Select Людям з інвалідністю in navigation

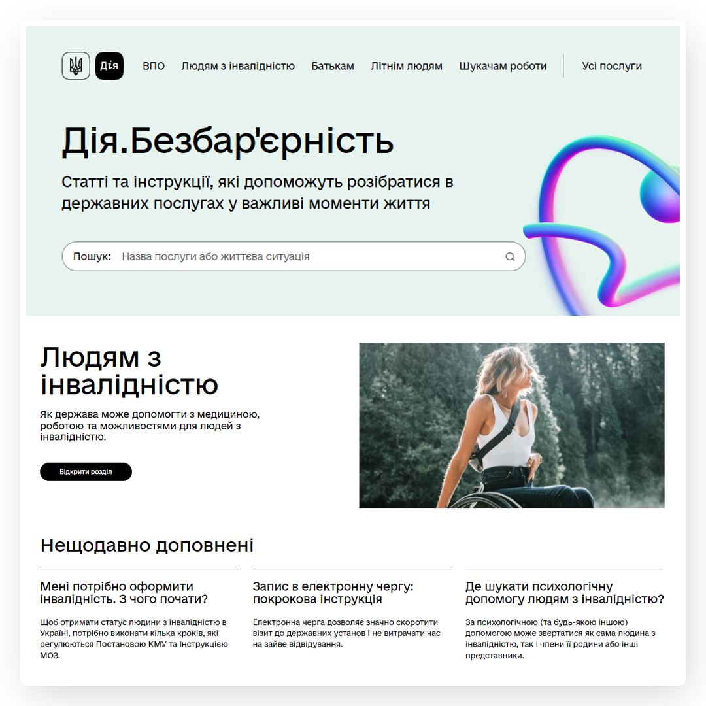click(238, 66)
